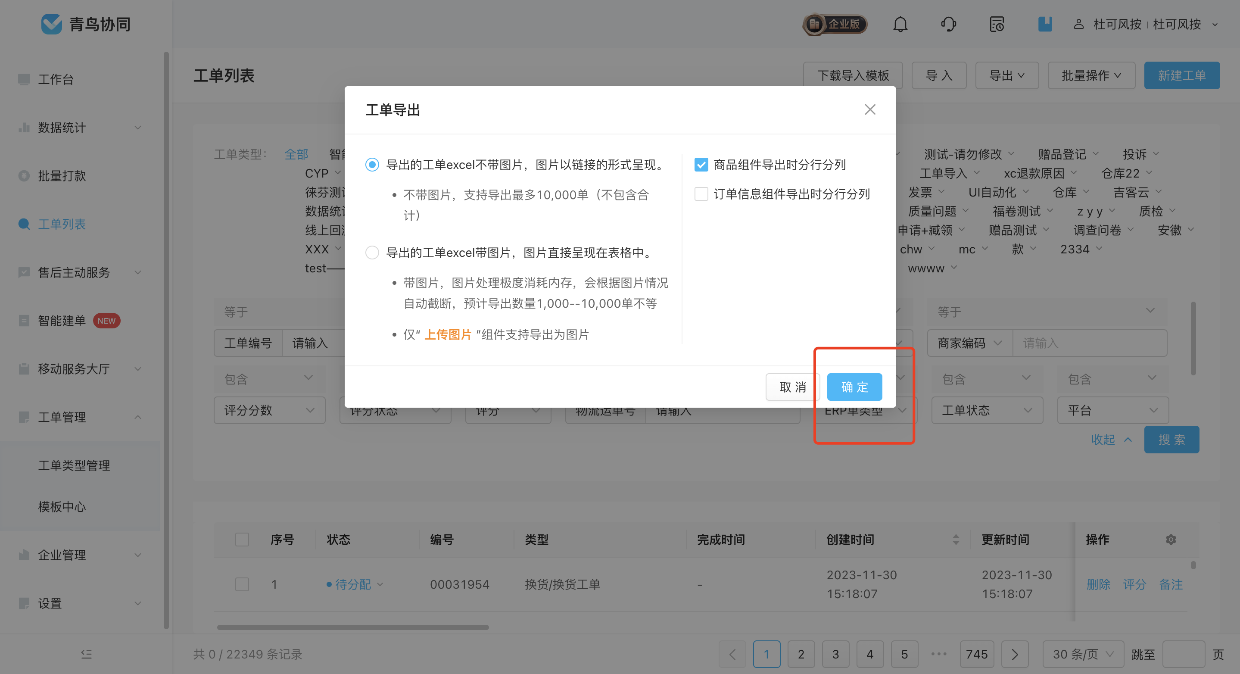Viewport: 1240px width, 674px height.
Task: Click 导入 button
Action: pyautogui.click(x=939, y=75)
